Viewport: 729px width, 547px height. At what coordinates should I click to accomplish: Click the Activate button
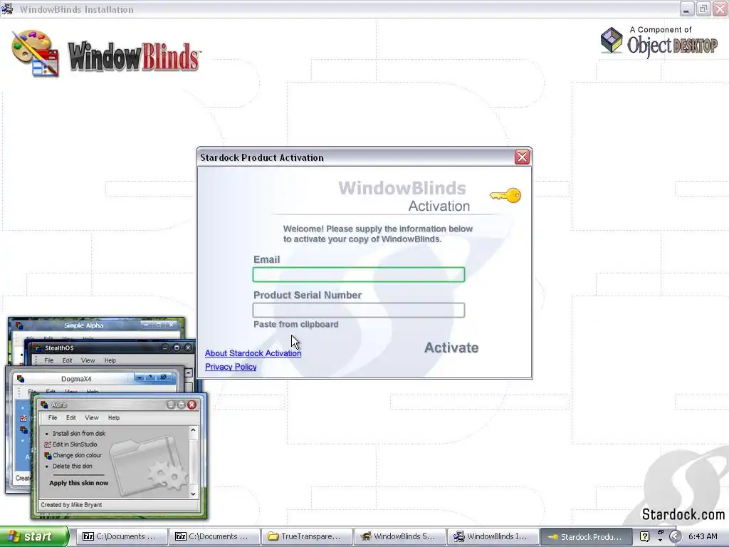tap(451, 348)
